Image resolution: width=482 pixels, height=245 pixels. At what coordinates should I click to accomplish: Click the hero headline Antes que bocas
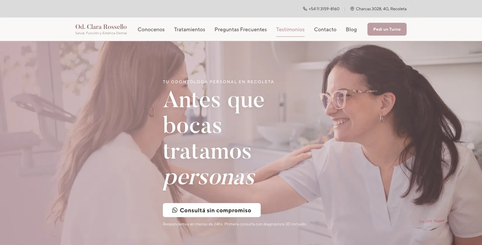tap(214, 113)
